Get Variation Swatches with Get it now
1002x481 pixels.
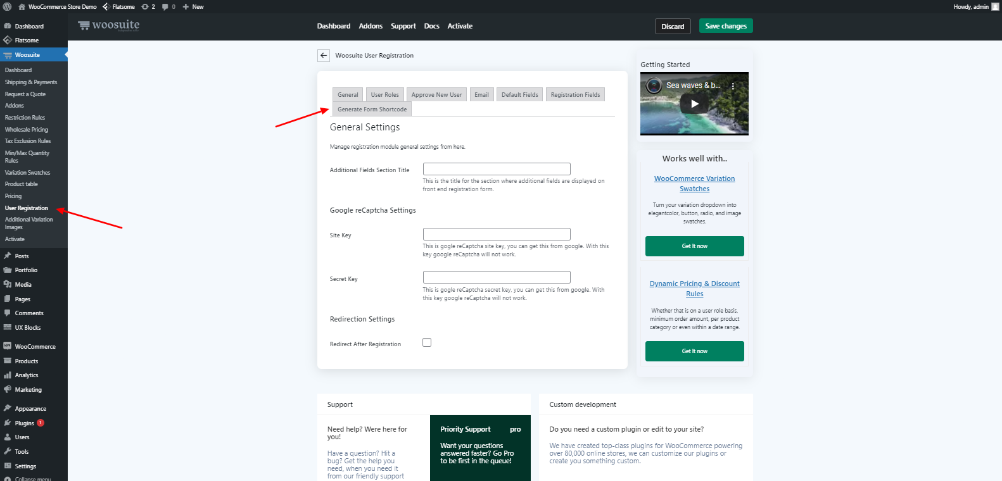(x=694, y=246)
